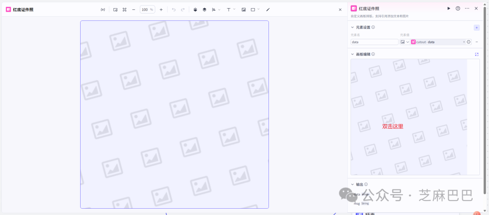
Task: Click the info icon beside 输出
Action: click(366, 184)
